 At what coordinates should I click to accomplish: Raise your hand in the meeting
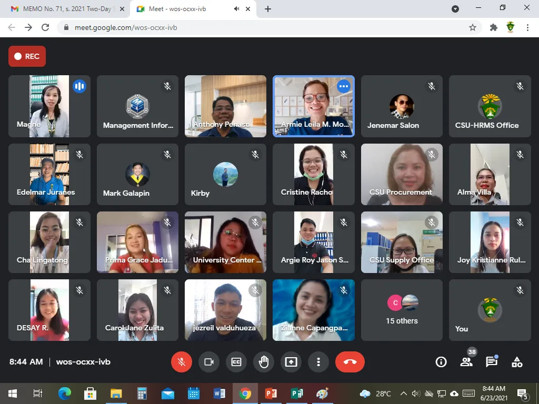[264, 362]
